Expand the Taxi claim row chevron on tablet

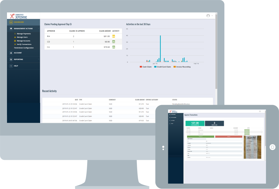tap(261, 132)
